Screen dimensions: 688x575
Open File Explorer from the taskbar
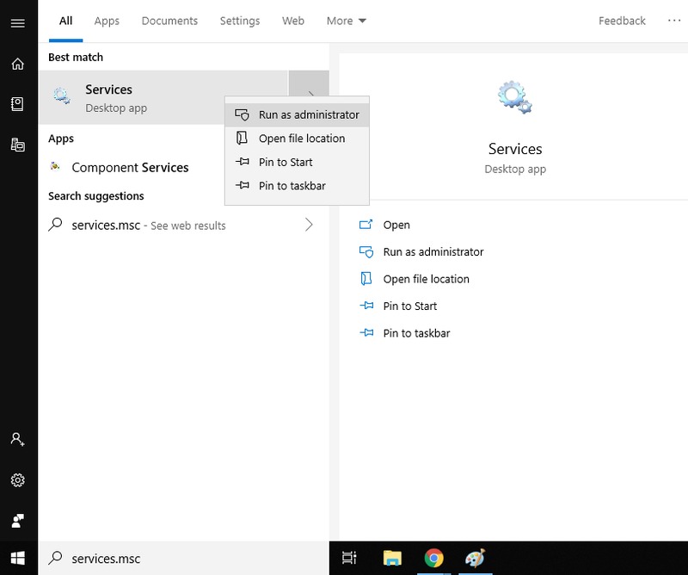click(x=392, y=558)
